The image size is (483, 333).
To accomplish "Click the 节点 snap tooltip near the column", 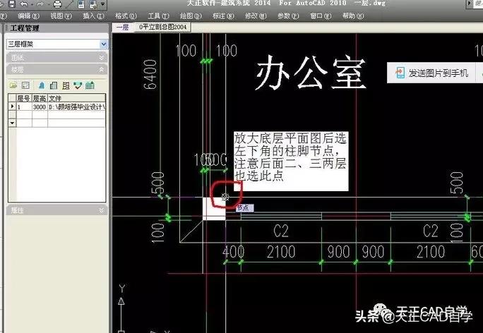I will [245, 208].
